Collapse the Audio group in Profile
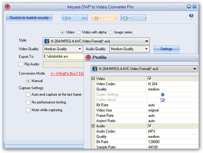The image size is (203, 153). tap(93, 126)
